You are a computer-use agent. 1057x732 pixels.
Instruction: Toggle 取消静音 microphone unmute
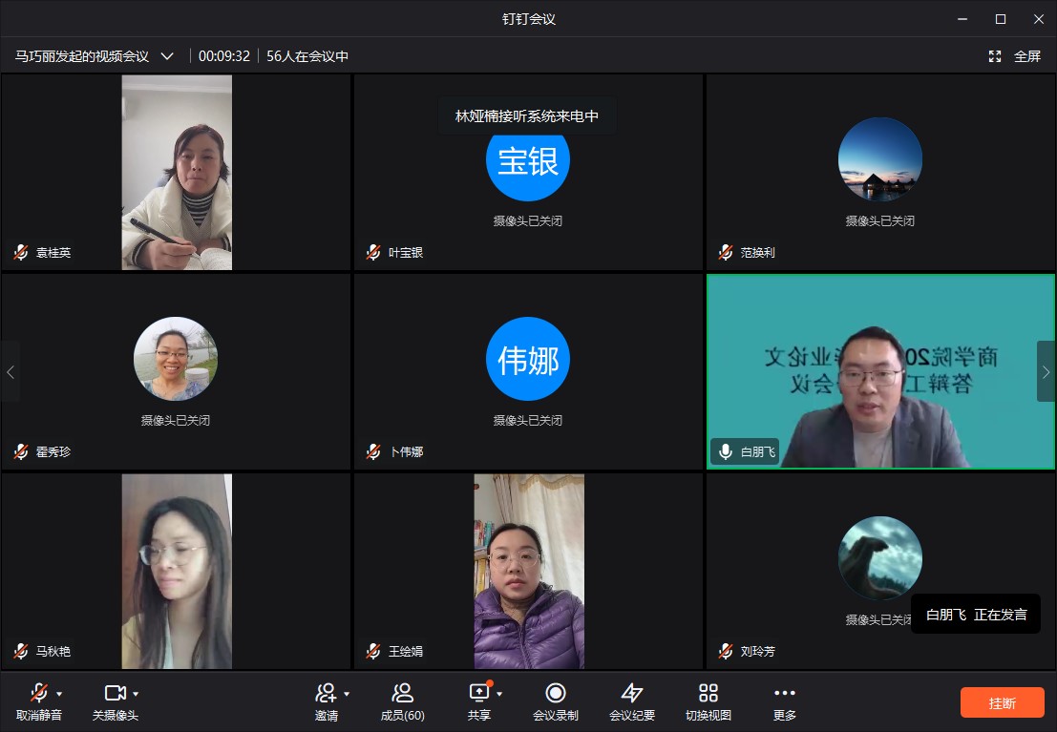[38, 694]
